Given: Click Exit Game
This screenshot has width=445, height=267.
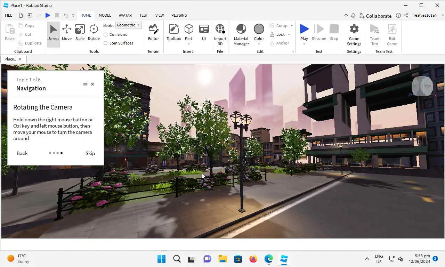Looking at the screenshot, I should pyautogui.click(x=392, y=35).
